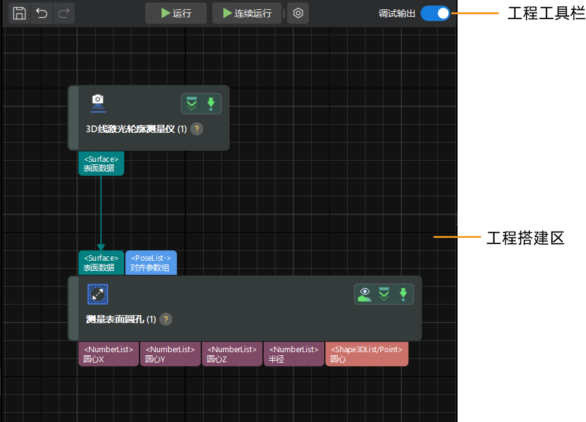586x422 pixels.
Task: Expand the profiler step with double chevron
Action: coord(192,104)
